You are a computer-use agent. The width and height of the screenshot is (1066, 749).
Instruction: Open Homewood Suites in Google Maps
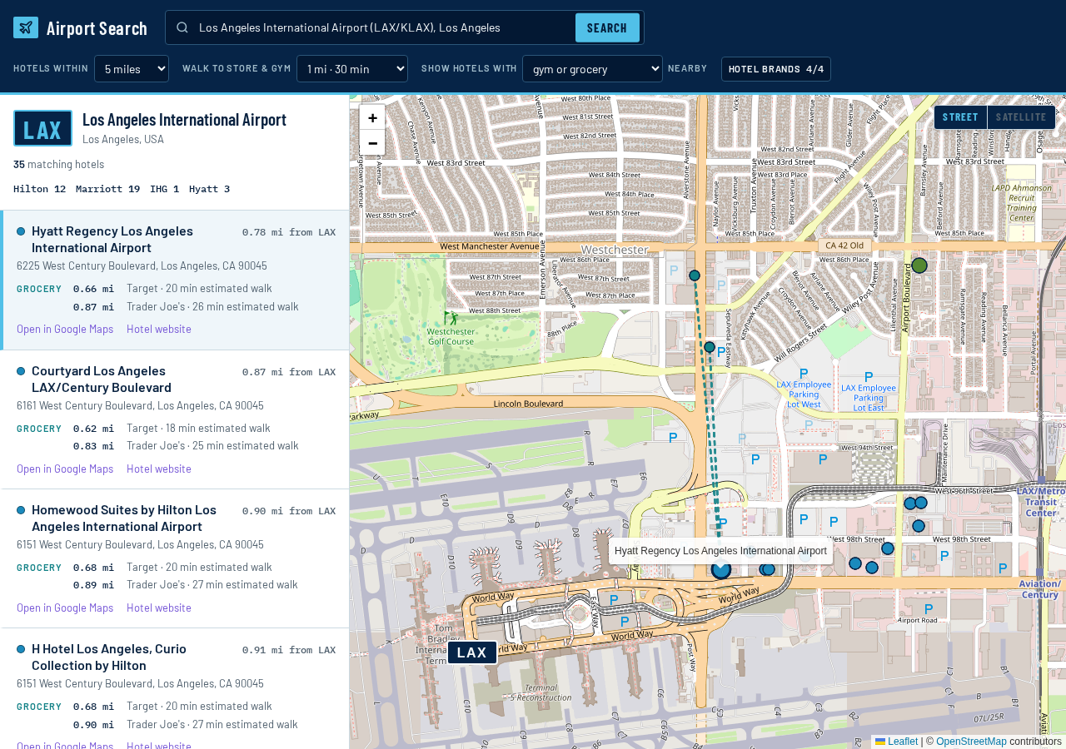click(65, 608)
